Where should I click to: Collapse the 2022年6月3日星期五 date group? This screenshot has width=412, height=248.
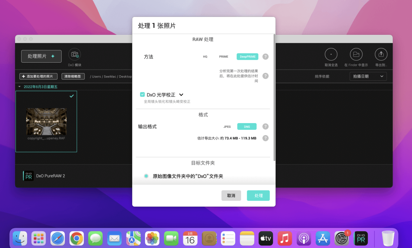click(x=20, y=87)
